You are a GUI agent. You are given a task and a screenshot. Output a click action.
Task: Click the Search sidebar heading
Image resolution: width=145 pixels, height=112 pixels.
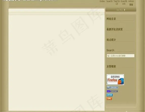coord(110,50)
